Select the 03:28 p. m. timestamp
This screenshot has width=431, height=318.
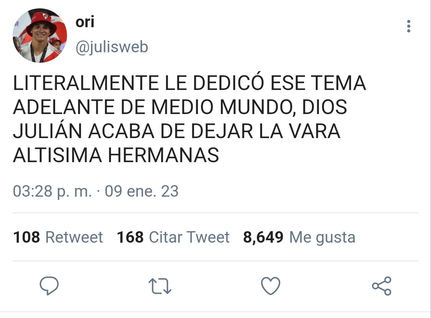pyautogui.click(x=52, y=191)
